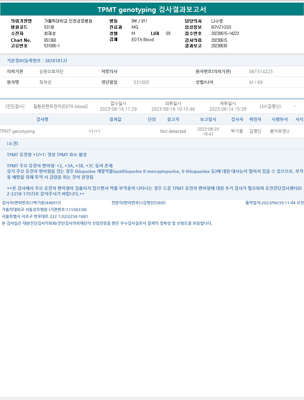Click patient number '061514223'

[x=261, y=71]
